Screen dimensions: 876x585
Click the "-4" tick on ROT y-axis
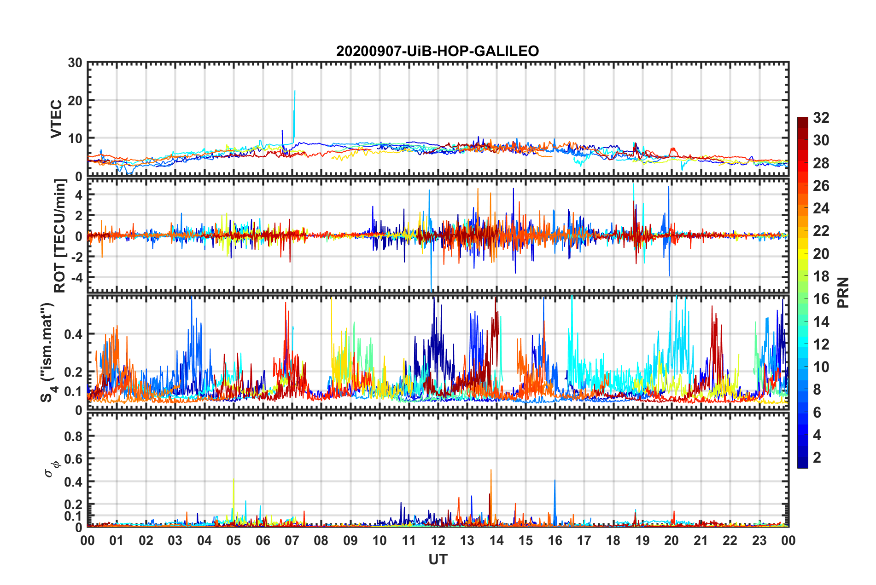[77, 277]
